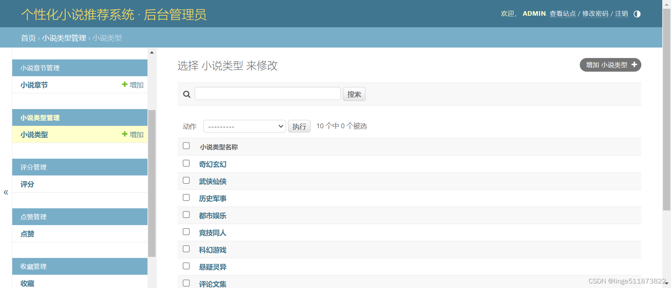The height and width of the screenshot is (288, 671).
Task: Open 点赞 model in sidebar
Action: (x=27, y=234)
